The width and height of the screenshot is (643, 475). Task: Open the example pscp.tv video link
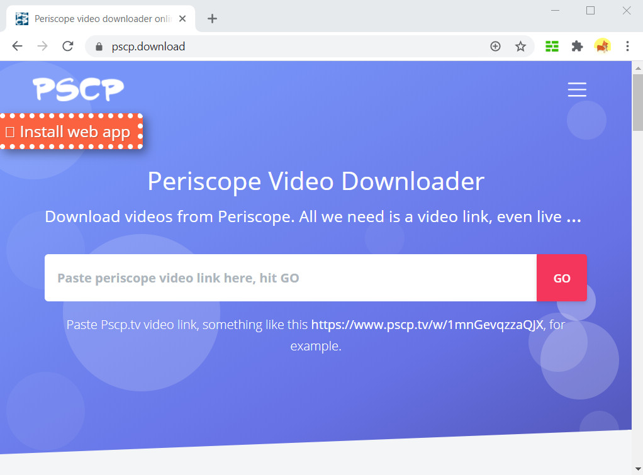(x=427, y=325)
